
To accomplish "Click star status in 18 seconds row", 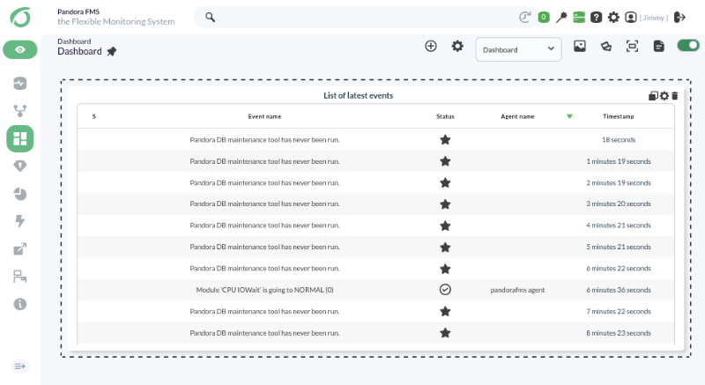I will click(x=445, y=140).
